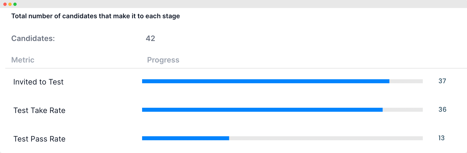Click the yellow minimize window button
Screen dimensions: 467x153
(10, 4)
